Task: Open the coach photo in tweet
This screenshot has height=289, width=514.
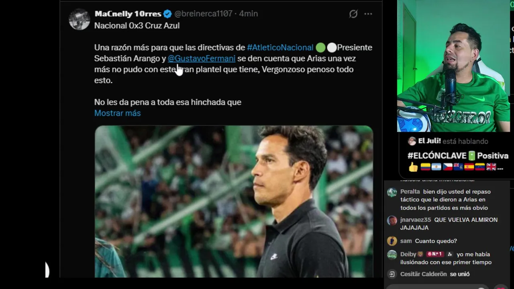Action: (234, 201)
